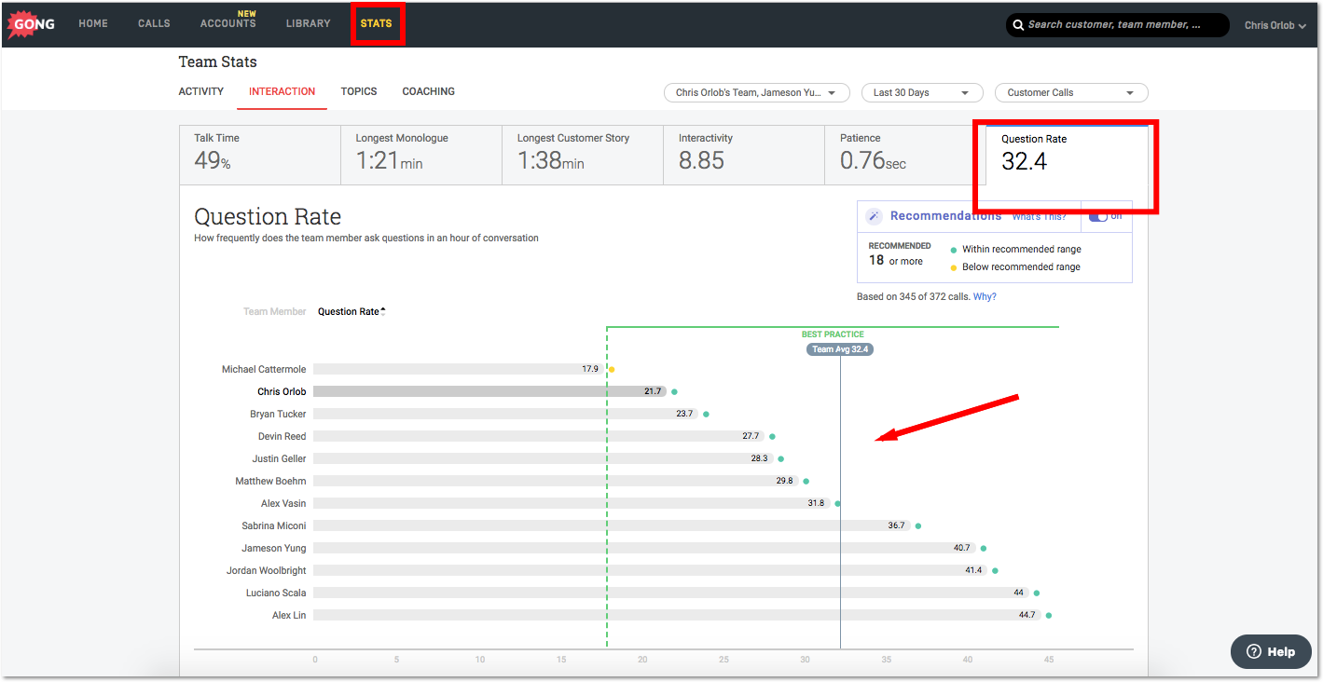Click the Team Member column header
The width and height of the screenshot is (1323, 682).
click(x=275, y=311)
